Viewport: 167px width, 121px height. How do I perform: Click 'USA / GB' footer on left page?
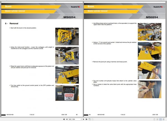tap(64, 115)
